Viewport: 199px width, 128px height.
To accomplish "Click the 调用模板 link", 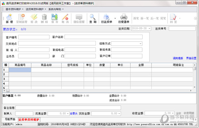I will pos(178,58).
